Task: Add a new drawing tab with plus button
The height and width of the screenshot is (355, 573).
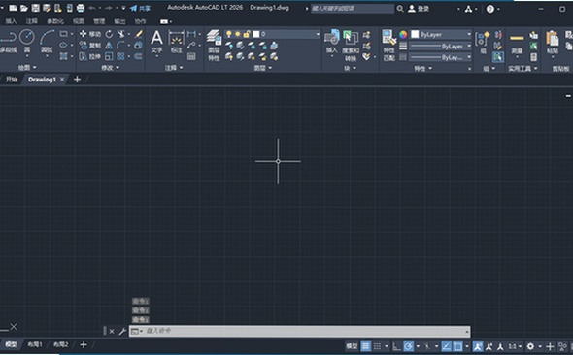Action: tap(77, 80)
